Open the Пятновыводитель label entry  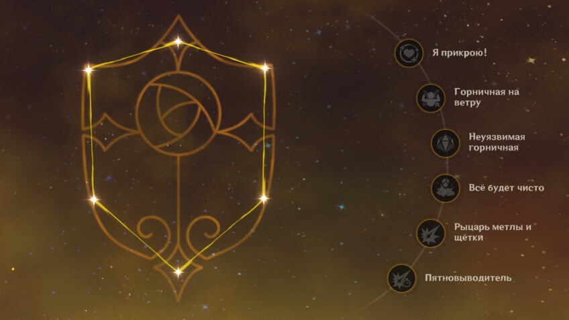click(x=468, y=278)
